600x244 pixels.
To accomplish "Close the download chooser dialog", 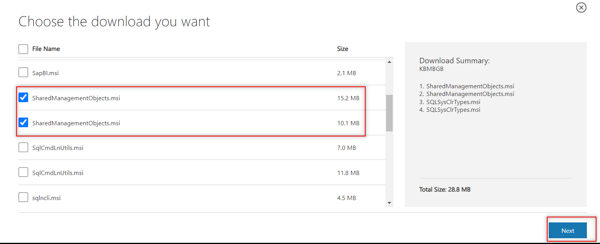I will pos(581,7).
